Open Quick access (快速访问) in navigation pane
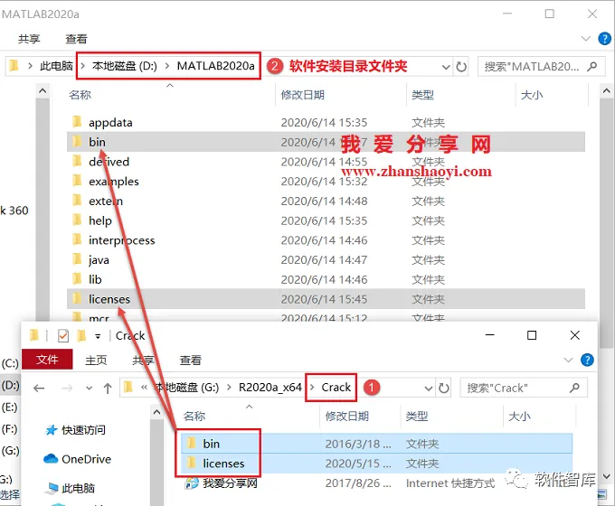This screenshot has width=615, height=506. coord(76,430)
